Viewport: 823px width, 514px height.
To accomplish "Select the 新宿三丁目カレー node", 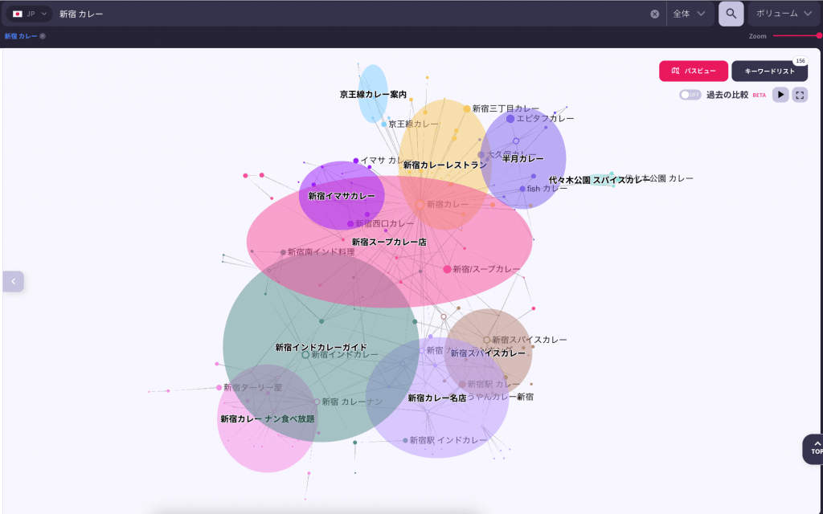I will 467,108.
